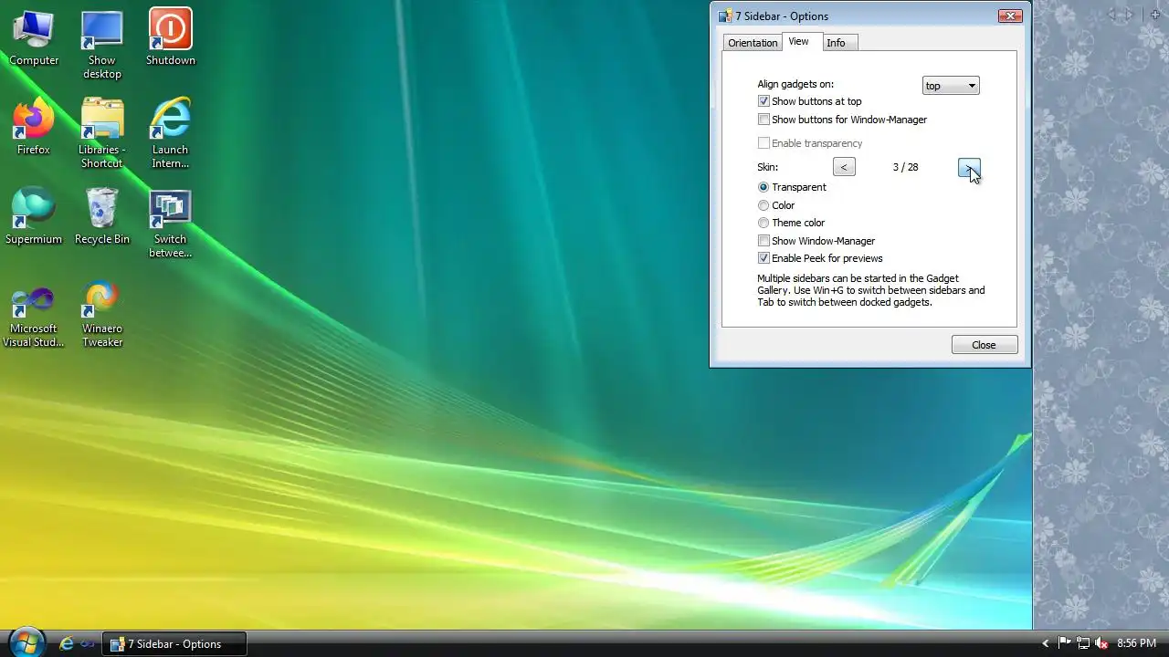This screenshot has height=657, width=1169.
Task: Click the 7 Sidebar icon in the title bar
Action: [725, 16]
